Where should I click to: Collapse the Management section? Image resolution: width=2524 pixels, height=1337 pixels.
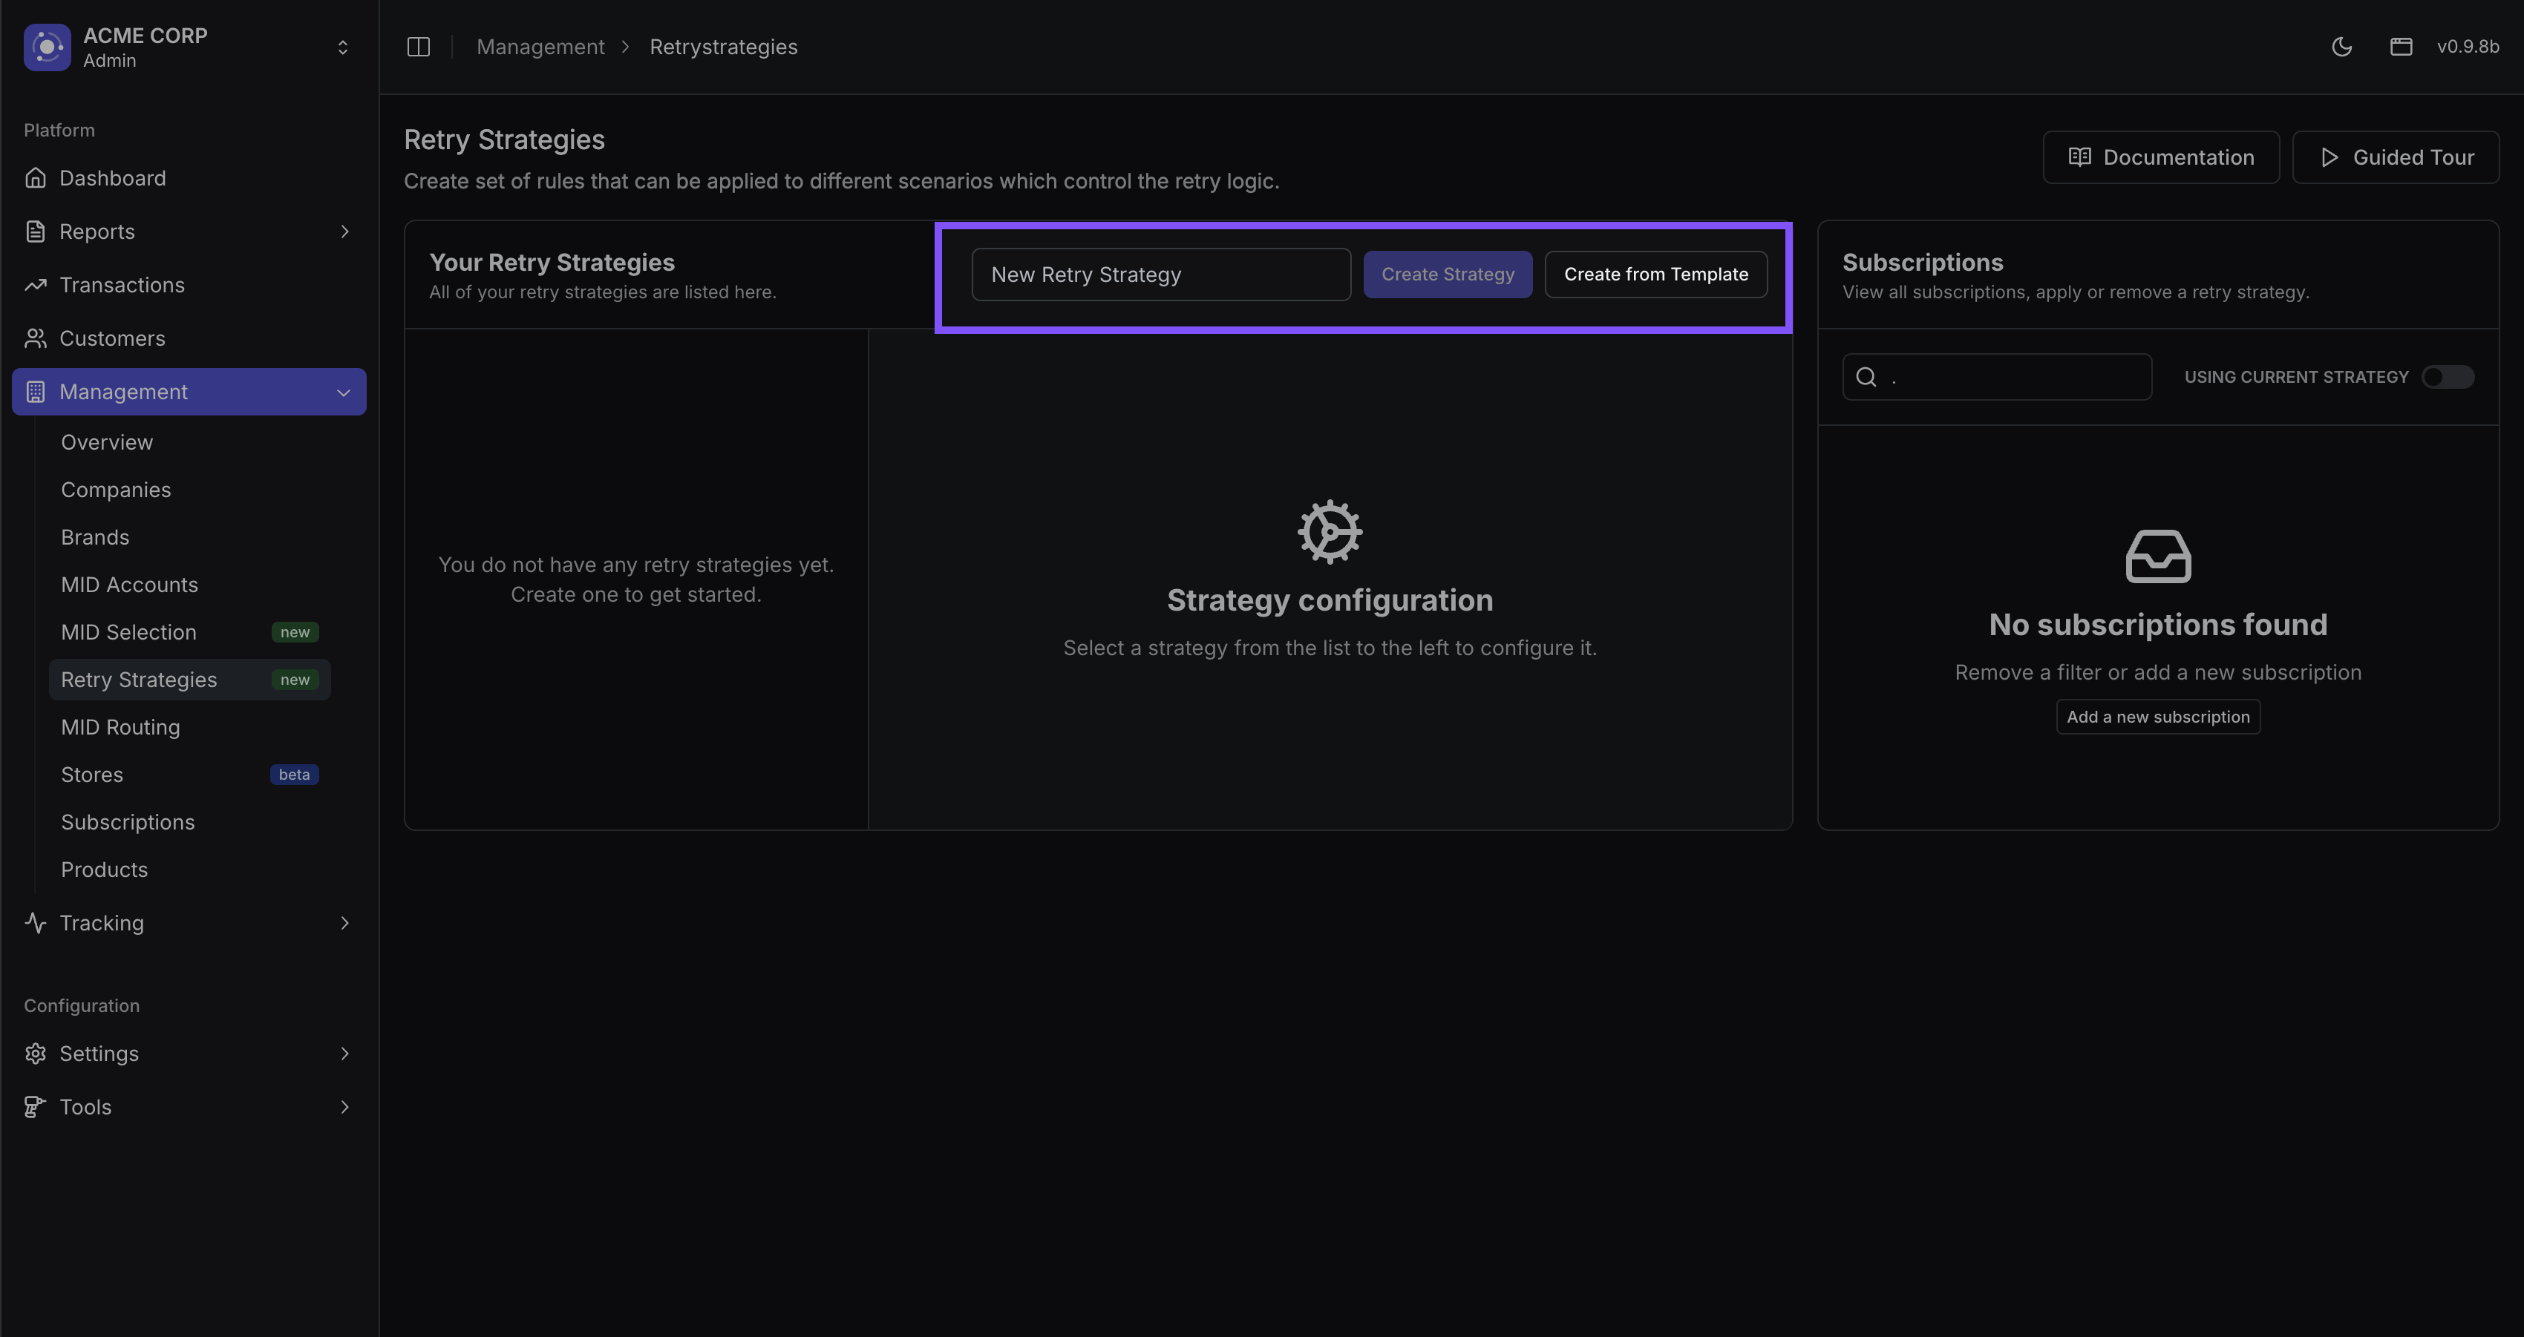pos(343,392)
